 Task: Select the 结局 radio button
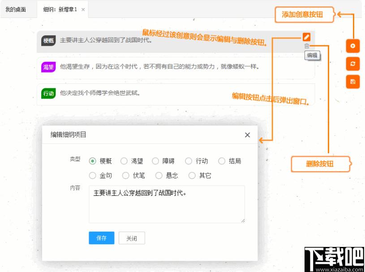point(222,161)
